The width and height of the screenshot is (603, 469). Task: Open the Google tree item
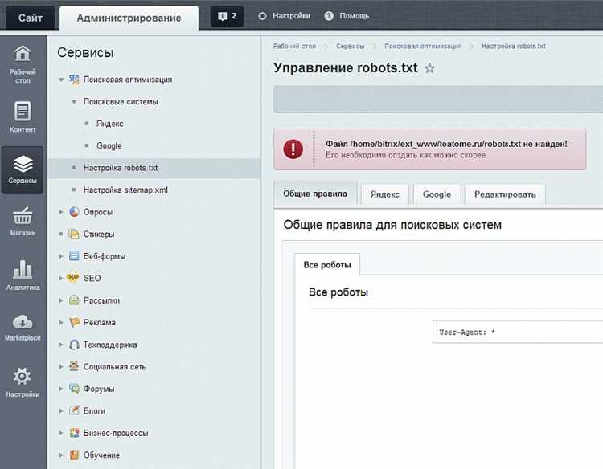pos(109,146)
